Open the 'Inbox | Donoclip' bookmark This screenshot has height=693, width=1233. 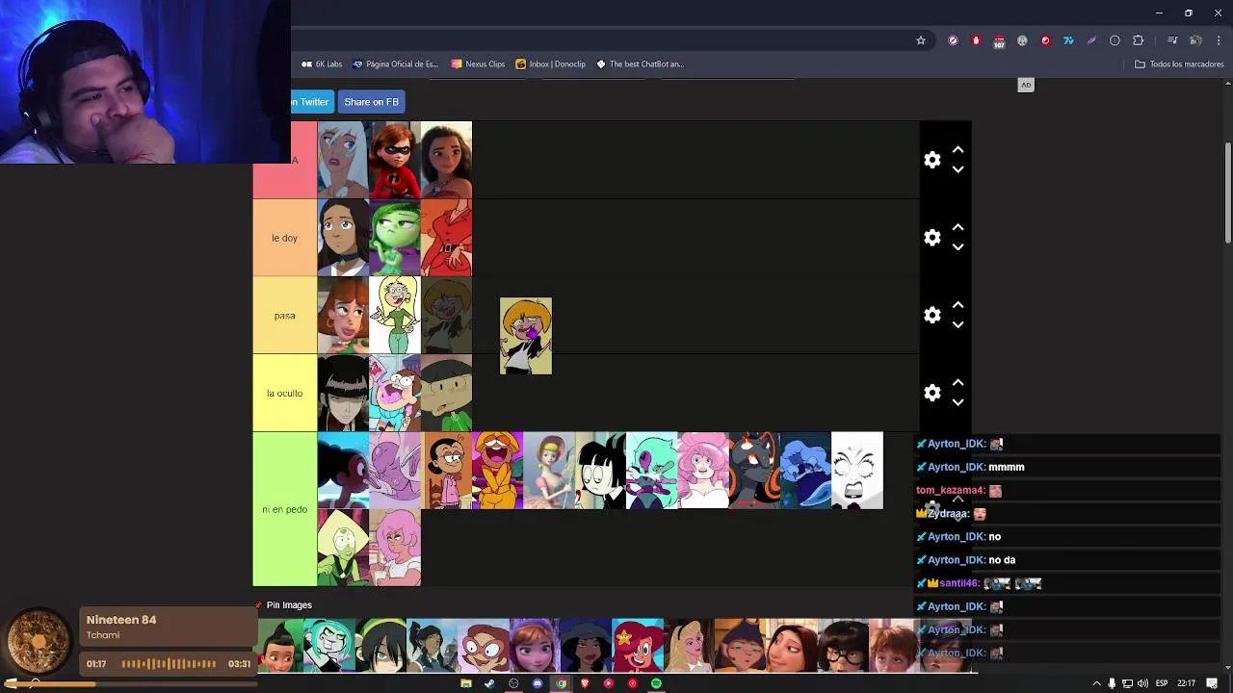550,64
